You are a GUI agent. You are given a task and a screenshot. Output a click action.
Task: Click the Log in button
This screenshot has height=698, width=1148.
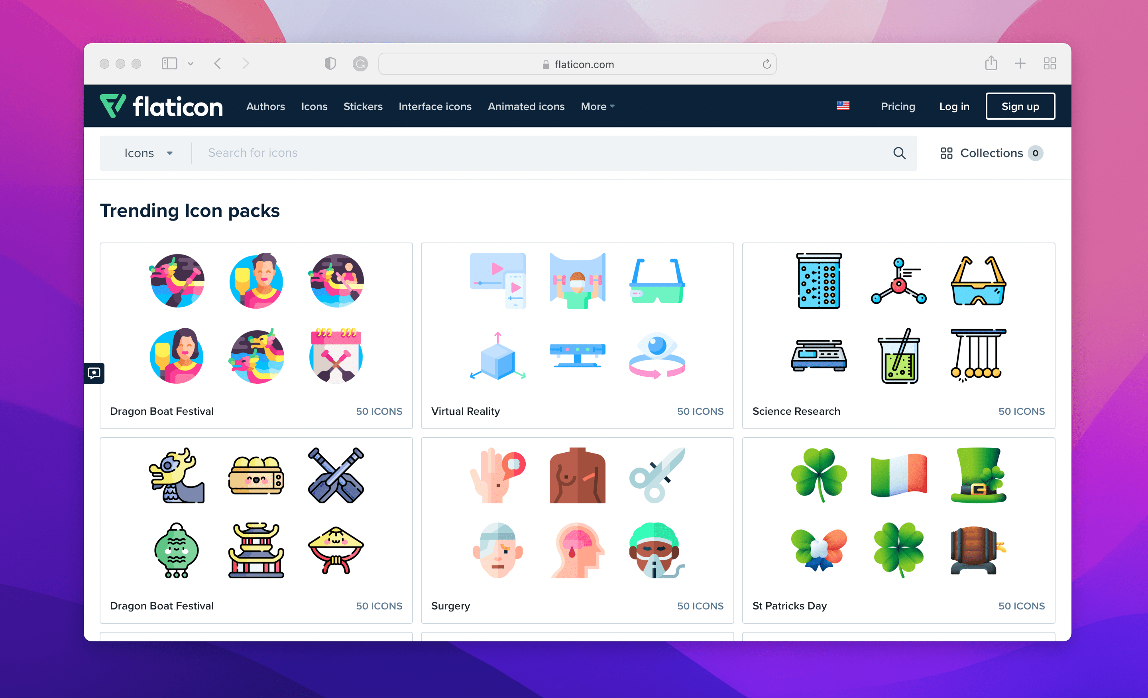(953, 106)
